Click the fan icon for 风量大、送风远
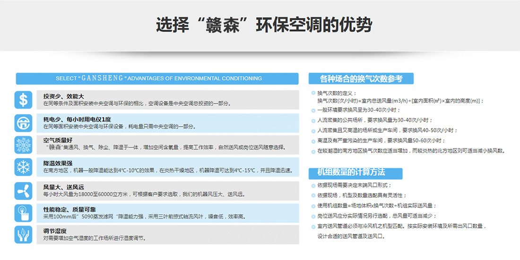Viewport: 520px width, 260px height. [x=23, y=190]
